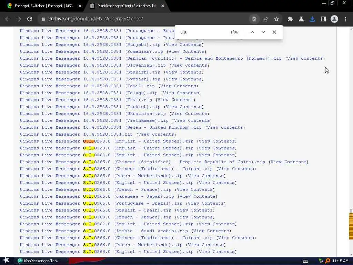Image resolution: width=353 pixels, height=265 pixels.
Task: Download 16.4.3528.0331 Swedish zip
Action: pyautogui.click(x=90, y=79)
